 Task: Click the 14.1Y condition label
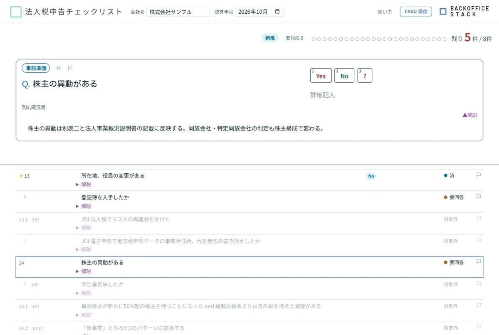tap(37, 328)
